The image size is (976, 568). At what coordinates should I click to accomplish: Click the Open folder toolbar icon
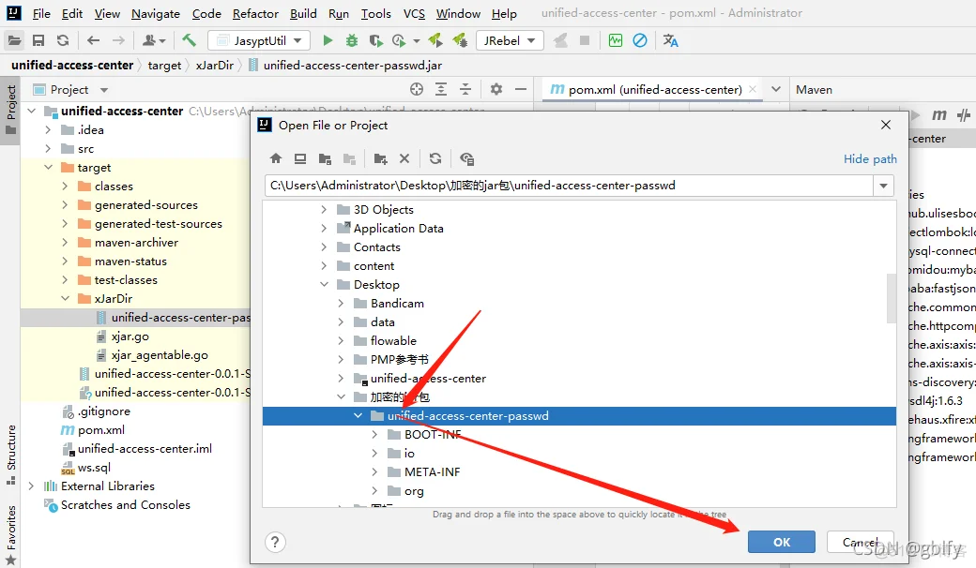pyautogui.click(x=14, y=41)
